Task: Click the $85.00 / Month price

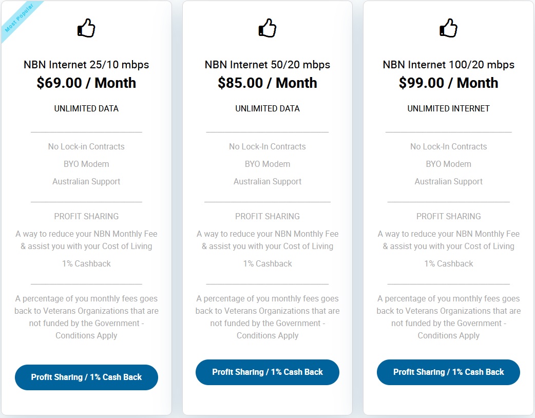Action: (x=267, y=83)
